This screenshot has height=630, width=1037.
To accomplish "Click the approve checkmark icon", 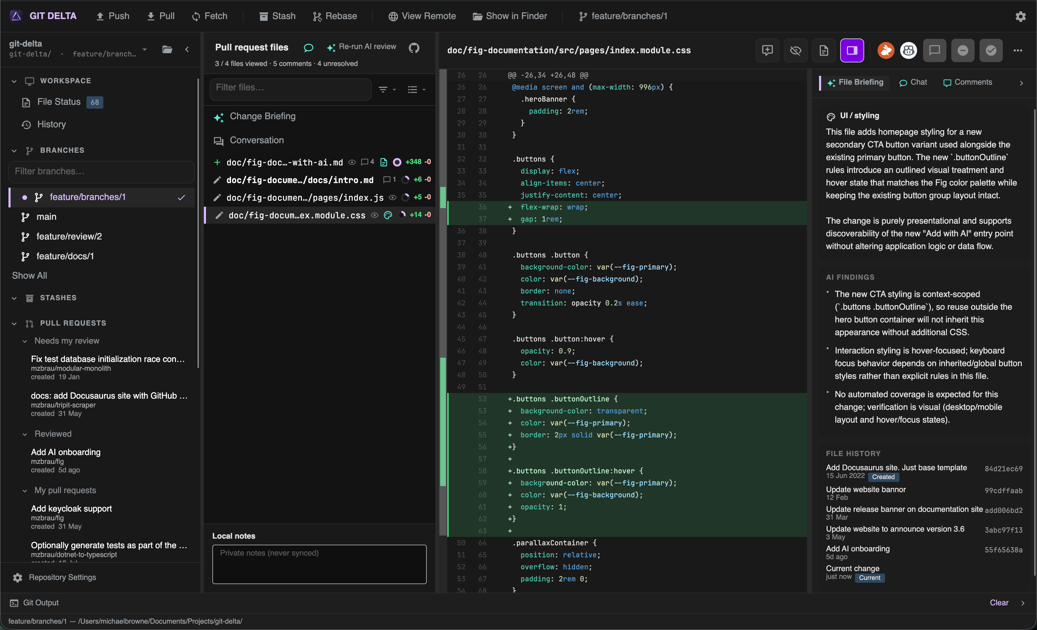I will [x=991, y=50].
